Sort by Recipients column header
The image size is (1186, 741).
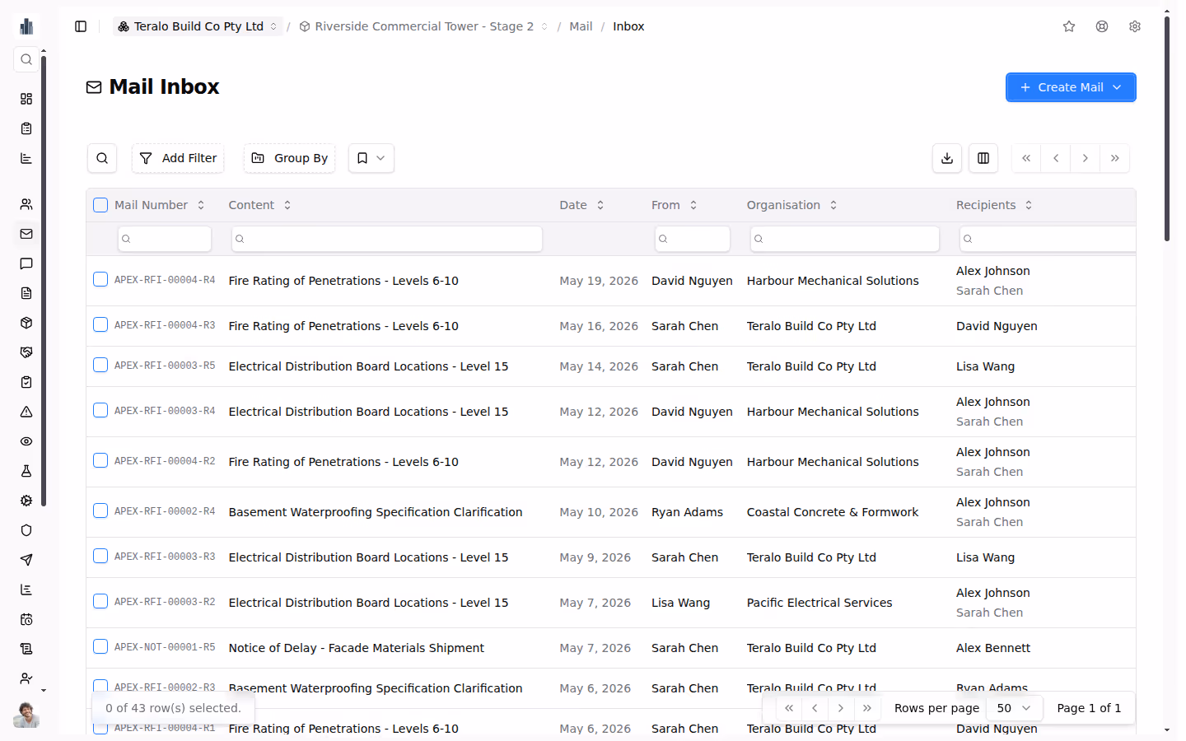995,205
